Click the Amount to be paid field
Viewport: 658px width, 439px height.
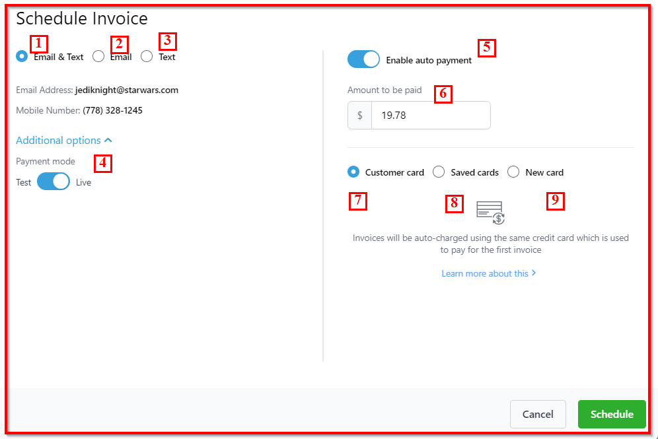pyautogui.click(x=430, y=115)
